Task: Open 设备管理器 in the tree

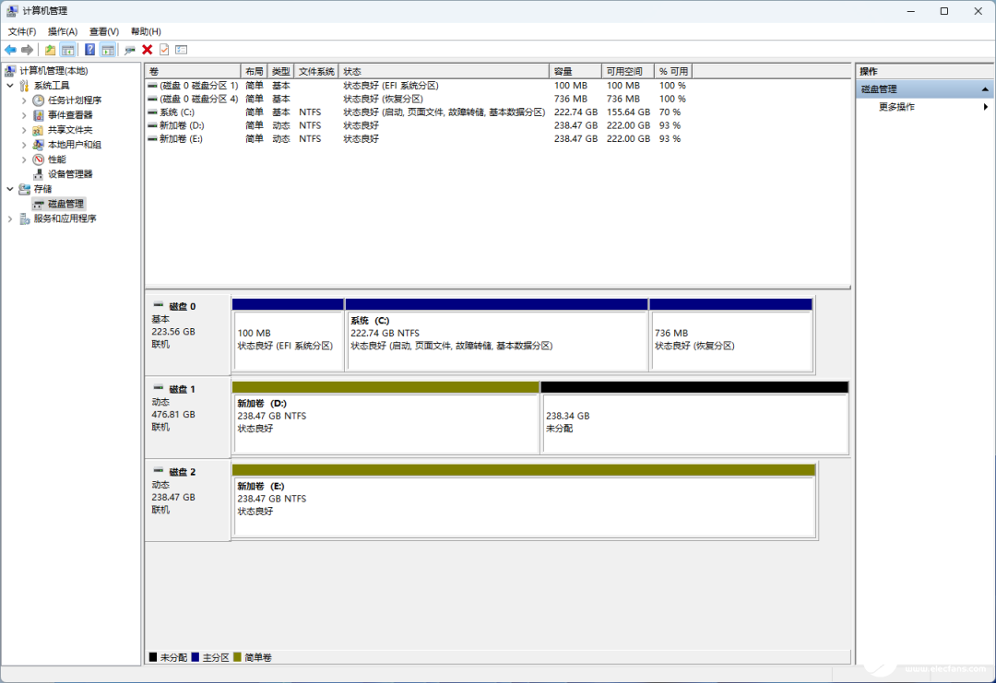Action: [70, 174]
